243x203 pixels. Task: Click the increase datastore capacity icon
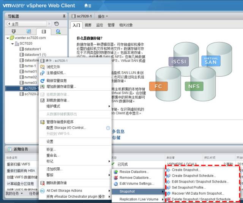tap(42, 87)
